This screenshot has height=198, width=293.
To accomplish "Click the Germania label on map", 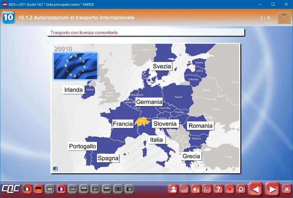I will (x=149, y=102).
